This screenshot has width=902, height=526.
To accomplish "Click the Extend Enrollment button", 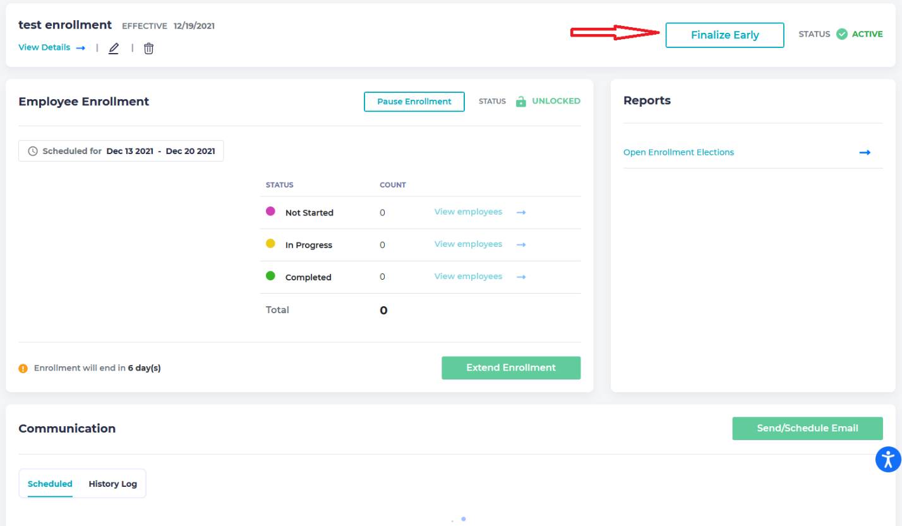I will (510, 368).
